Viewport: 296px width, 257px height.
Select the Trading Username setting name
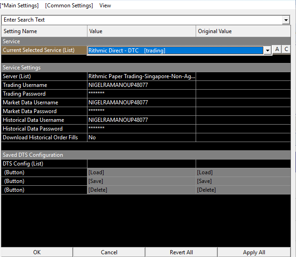44,85
